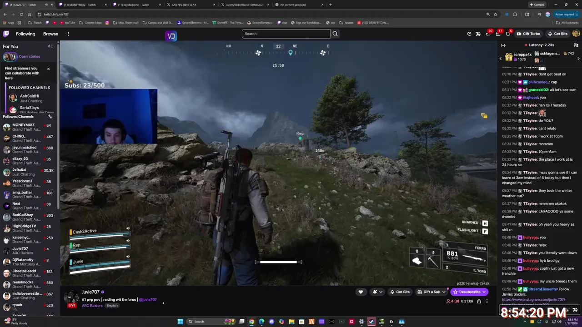The height and width of the screenshot is (327, 582).
Task: Show next gift leaderboard entry
Action: [578, 58]
